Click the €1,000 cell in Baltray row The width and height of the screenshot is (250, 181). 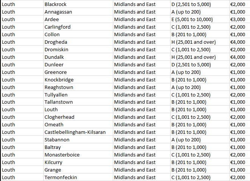click(x=239, y=147)
